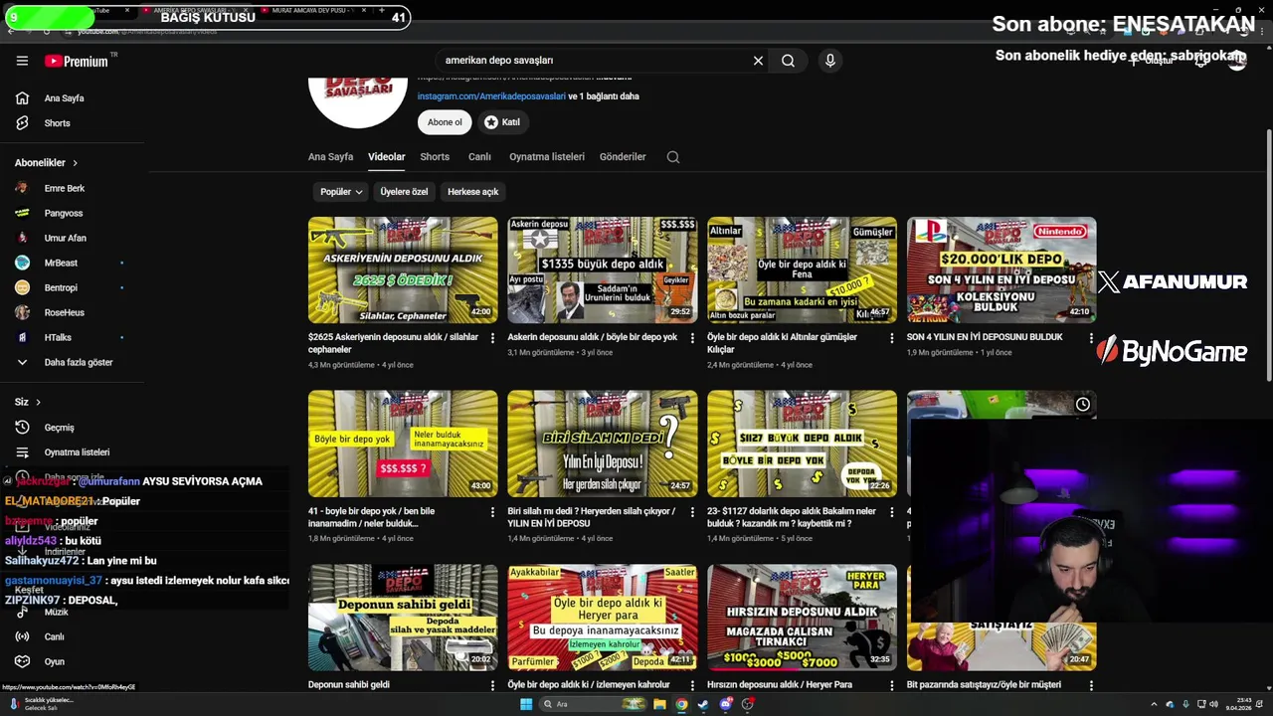Click the 've 1 bağlantı daha' link

[604, 96]
